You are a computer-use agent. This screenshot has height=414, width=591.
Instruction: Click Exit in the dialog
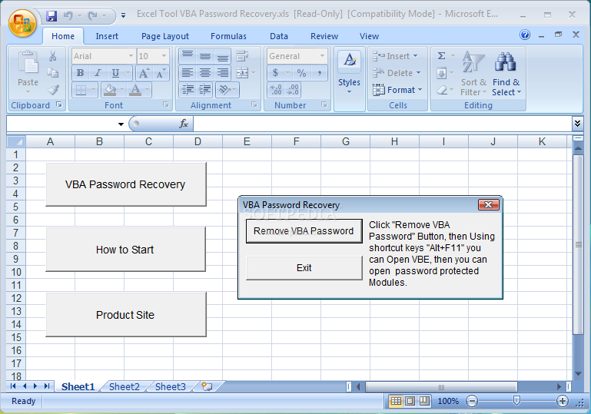tap(304, 268)
